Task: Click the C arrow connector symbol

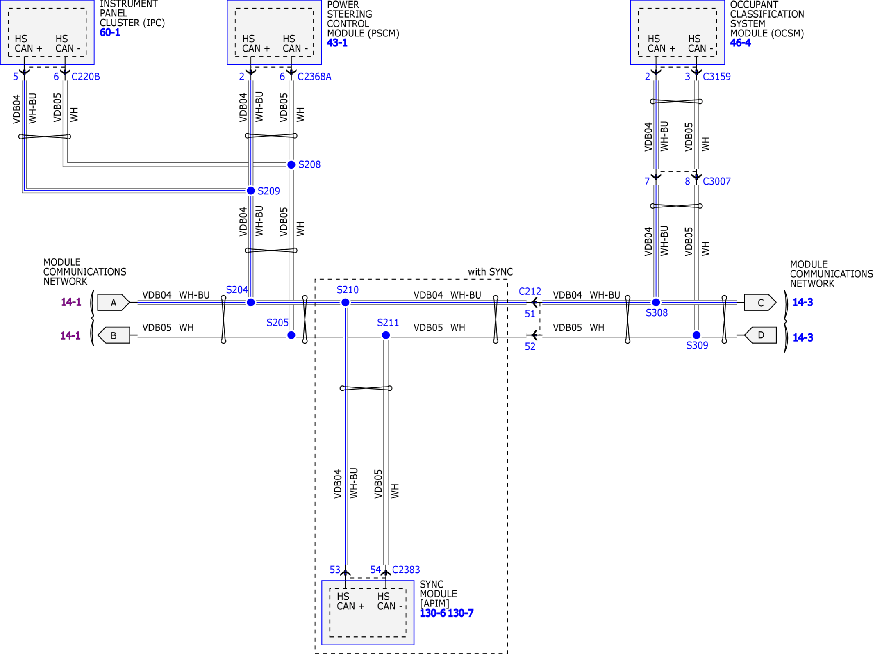Action: (x=760, y=303)
